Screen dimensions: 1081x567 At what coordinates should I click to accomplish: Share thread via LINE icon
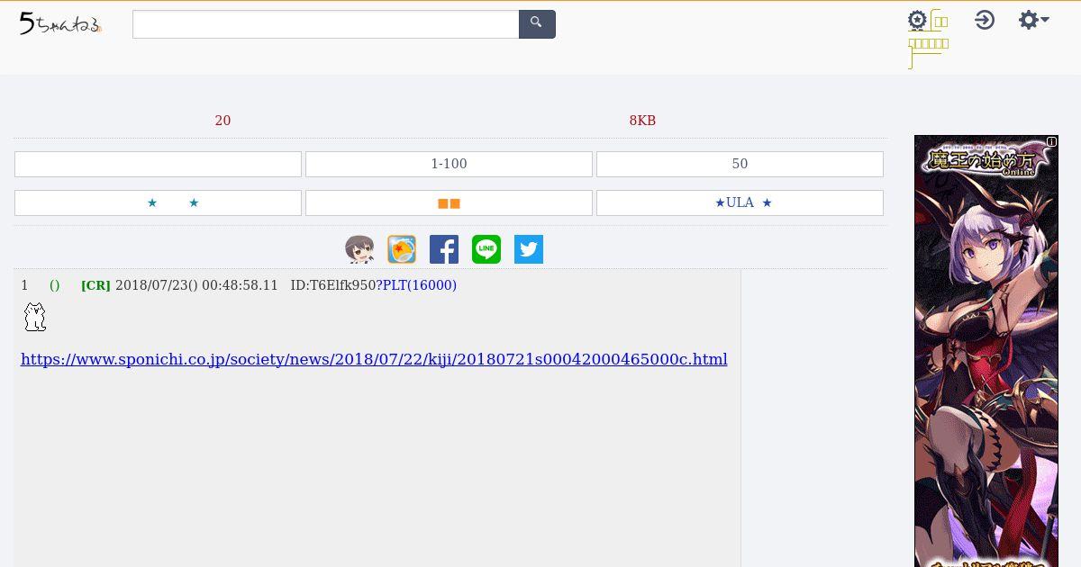[x=486, y=249]
